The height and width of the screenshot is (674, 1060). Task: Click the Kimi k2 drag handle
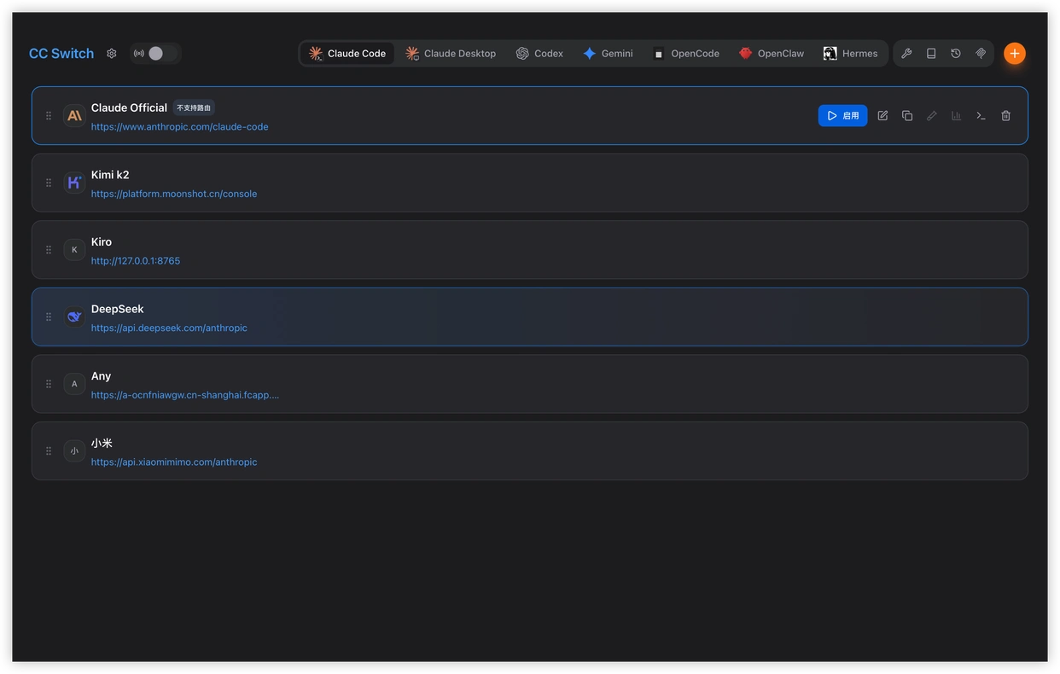pos(49,183)
